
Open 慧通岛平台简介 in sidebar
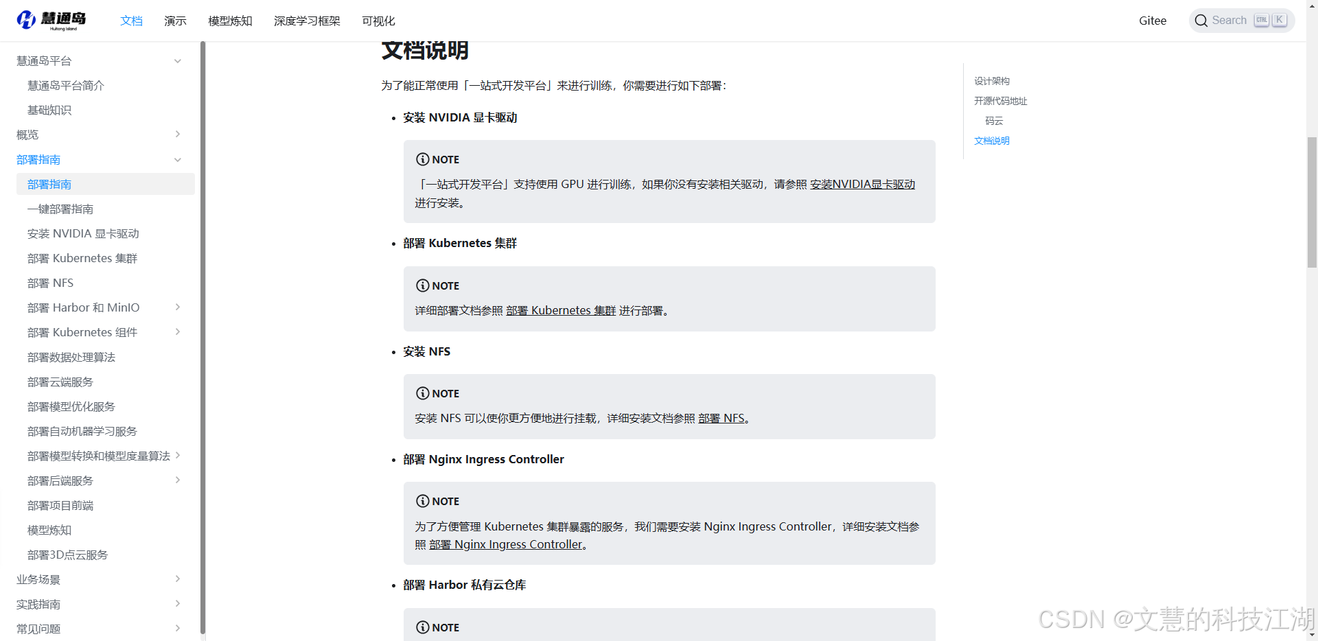[x=66, y=86]
